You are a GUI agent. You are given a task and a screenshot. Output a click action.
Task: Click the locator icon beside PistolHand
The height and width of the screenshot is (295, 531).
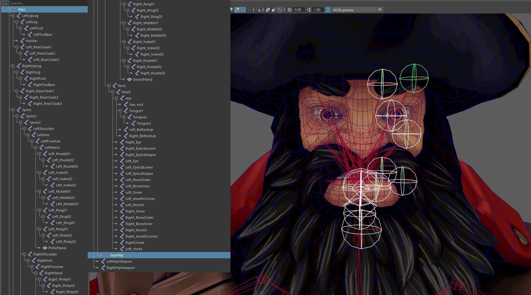[x=45, y=248]
